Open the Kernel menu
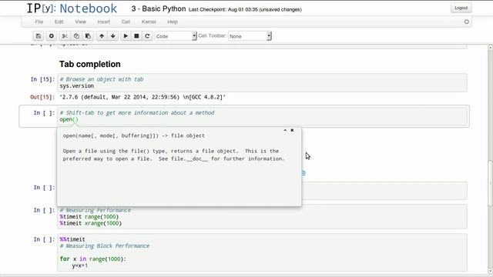493x277 pixels. [149, 22]
